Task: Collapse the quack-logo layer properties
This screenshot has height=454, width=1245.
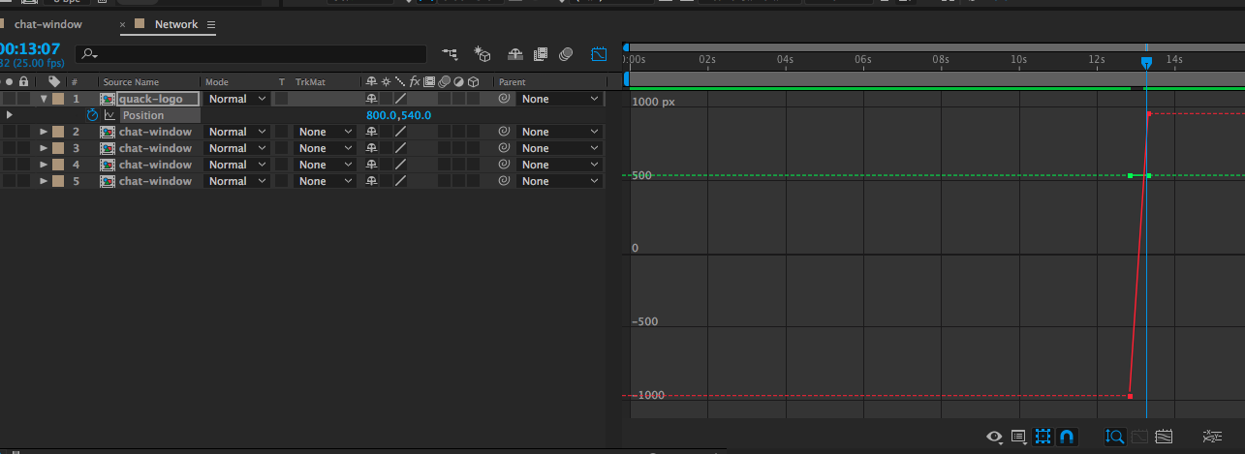Action: [44, 99]
